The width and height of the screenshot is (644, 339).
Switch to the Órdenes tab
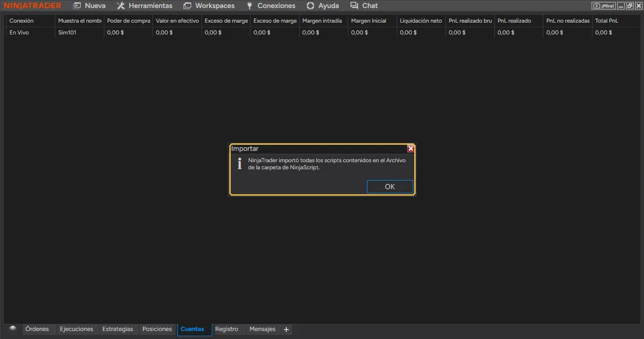[37, 329]
